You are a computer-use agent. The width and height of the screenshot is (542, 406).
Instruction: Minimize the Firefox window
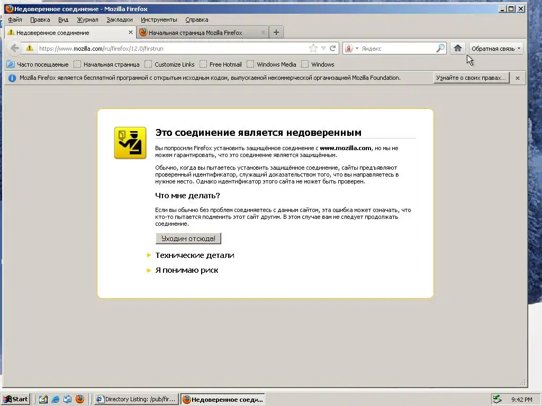(503, 8)
